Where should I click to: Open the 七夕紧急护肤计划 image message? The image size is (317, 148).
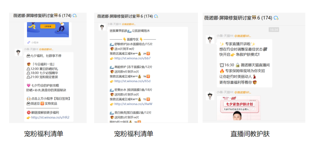click(239, 108)
